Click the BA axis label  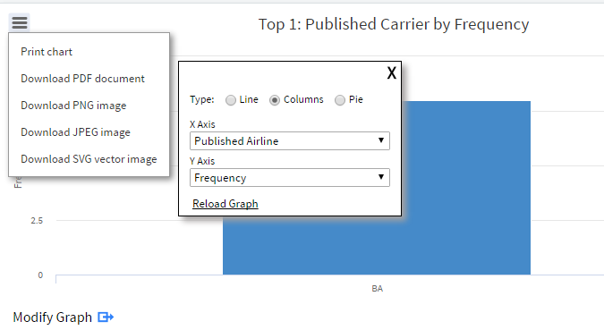[377, 288]
